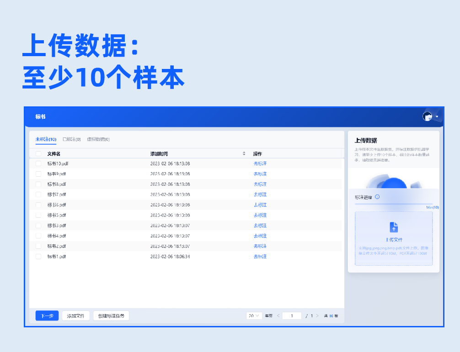Click the page number input field

[292, 315]
